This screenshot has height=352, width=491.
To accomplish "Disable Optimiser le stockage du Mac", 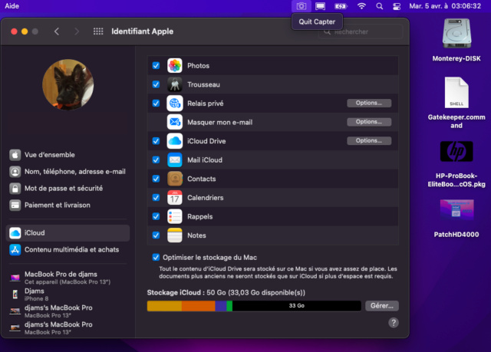I will [156, 257].
